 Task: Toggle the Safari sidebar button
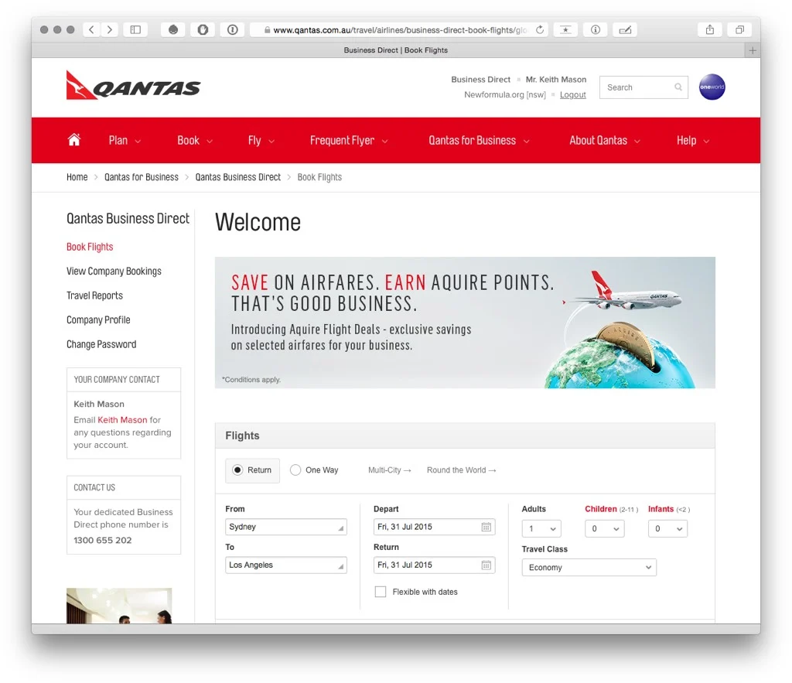click(135, 30)
